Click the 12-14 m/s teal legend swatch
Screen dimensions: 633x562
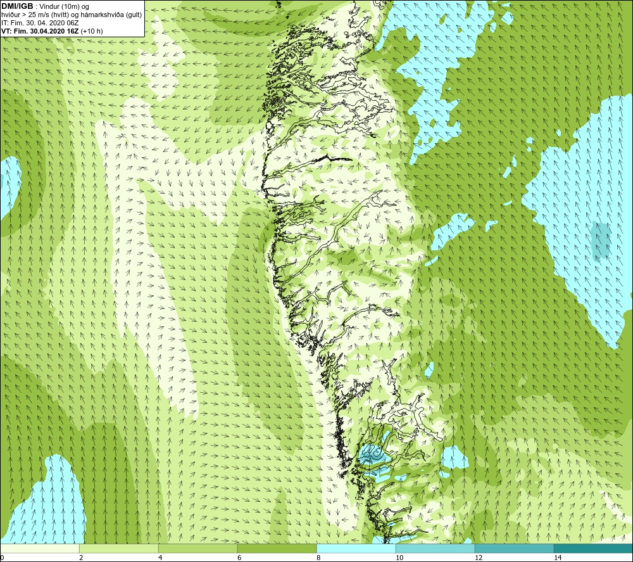click(x=514, y=548)
